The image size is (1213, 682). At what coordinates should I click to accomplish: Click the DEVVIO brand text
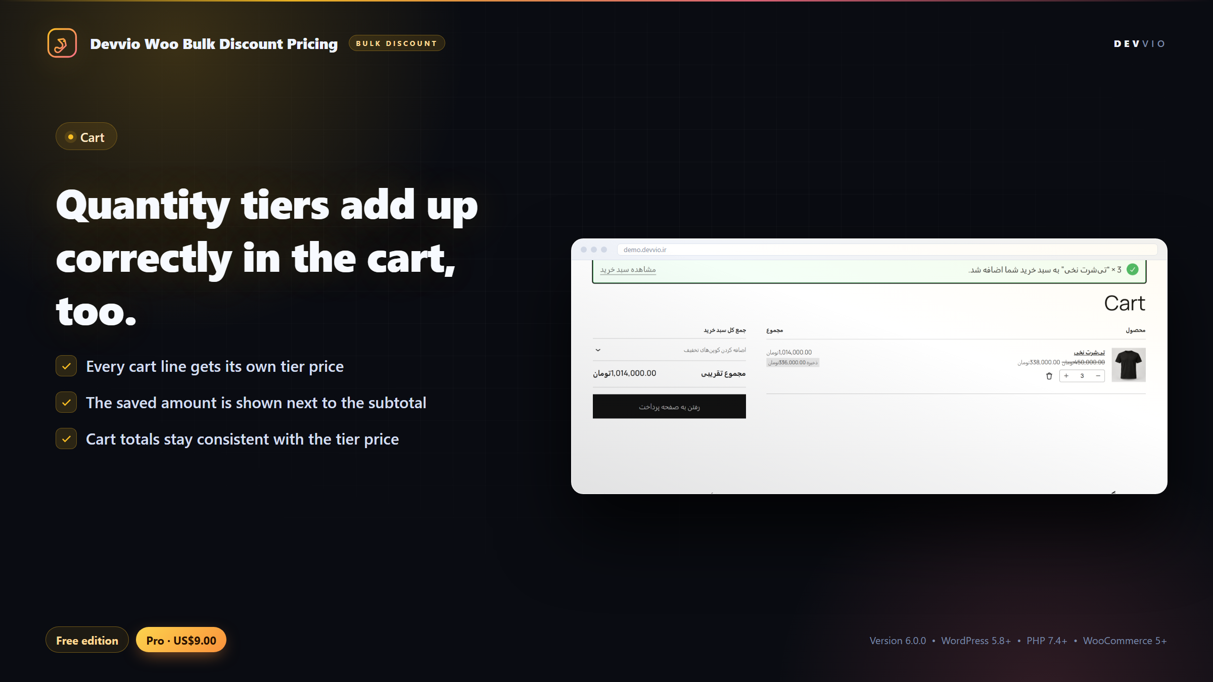(x=1140, y=44)
